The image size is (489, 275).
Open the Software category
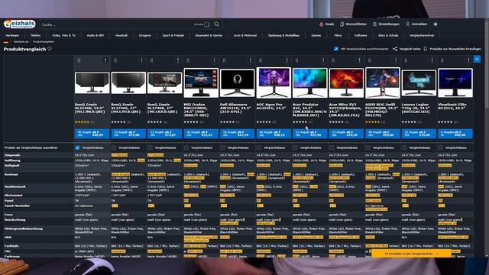(361, 36)
